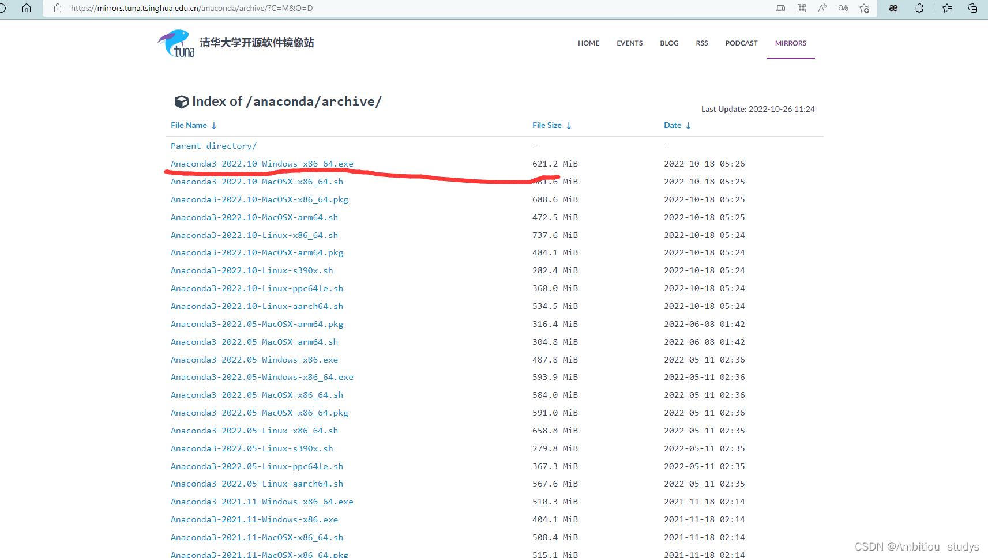This screenshot has height=558, width=988.
Task: Download Anaconda3-2022.10-MacOSX-arm64.pkg
Action: click(x=257, y=252)
